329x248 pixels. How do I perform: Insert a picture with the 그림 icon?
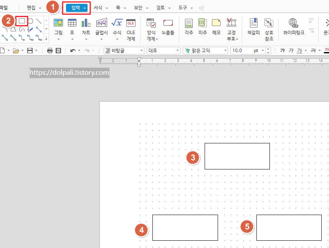[x=58, y=27]
